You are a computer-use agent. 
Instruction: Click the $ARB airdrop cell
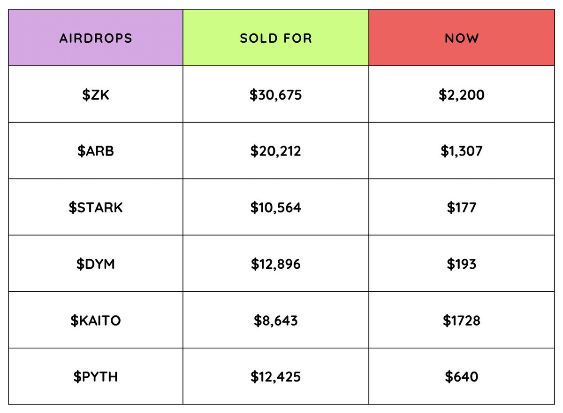pos(96,151)
